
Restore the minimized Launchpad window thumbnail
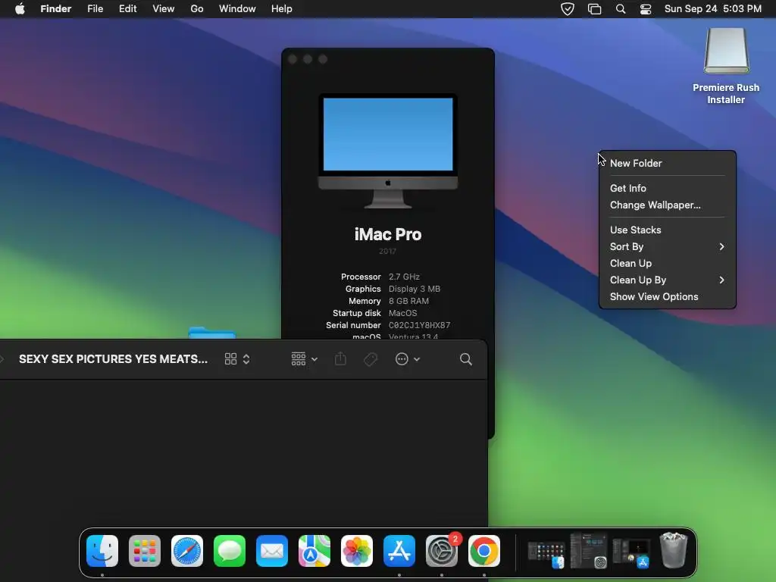[546, 553]
